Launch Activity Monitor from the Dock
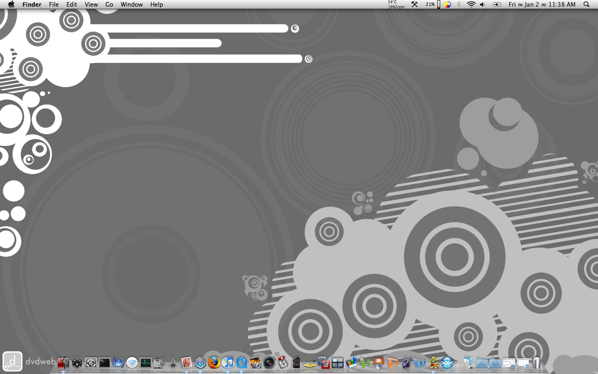The width and height of the screenshot is (598, 374). tap(145, 363)
